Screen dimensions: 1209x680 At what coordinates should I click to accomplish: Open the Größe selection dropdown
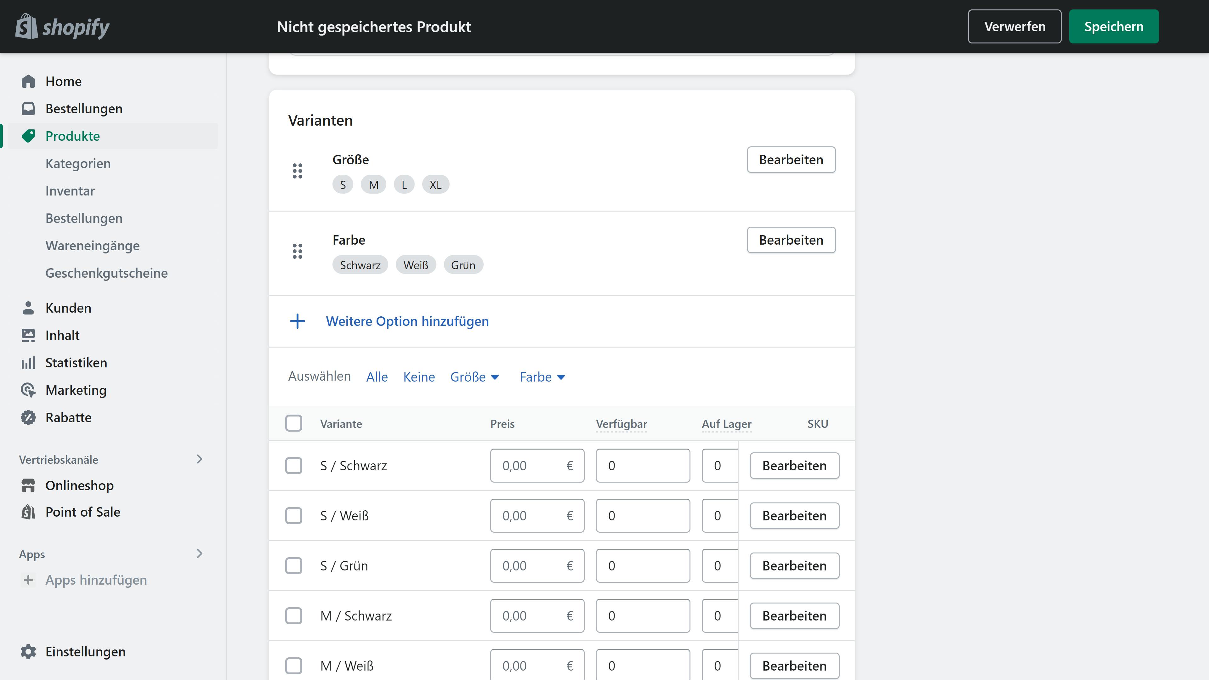click(x=474, y=377)
